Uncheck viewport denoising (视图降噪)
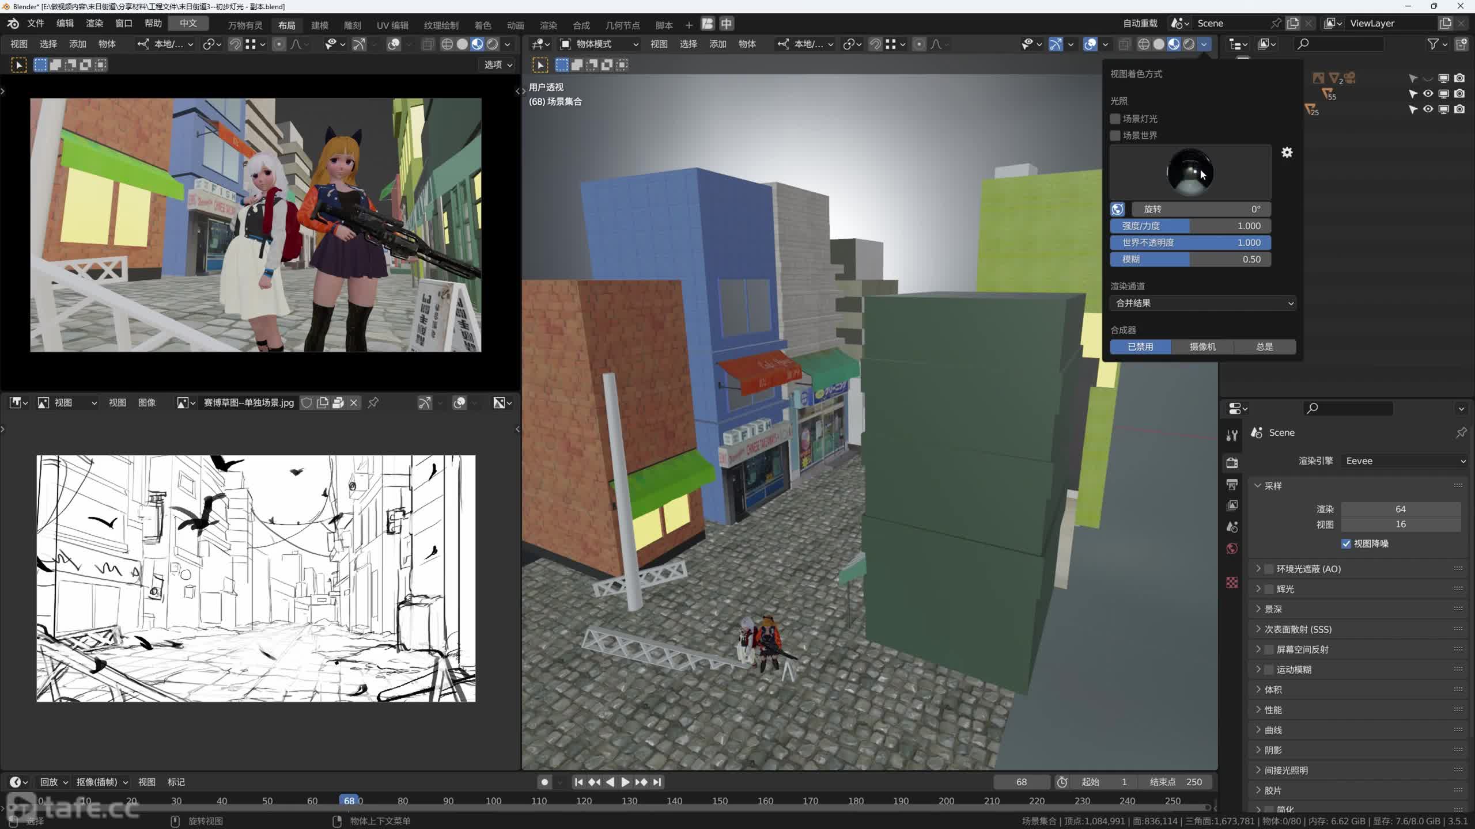1475x829 pixels. (1346, 543)
